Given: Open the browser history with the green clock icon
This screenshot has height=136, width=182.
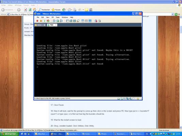Looking at the screenshot, I should click(x=64, y=10).
